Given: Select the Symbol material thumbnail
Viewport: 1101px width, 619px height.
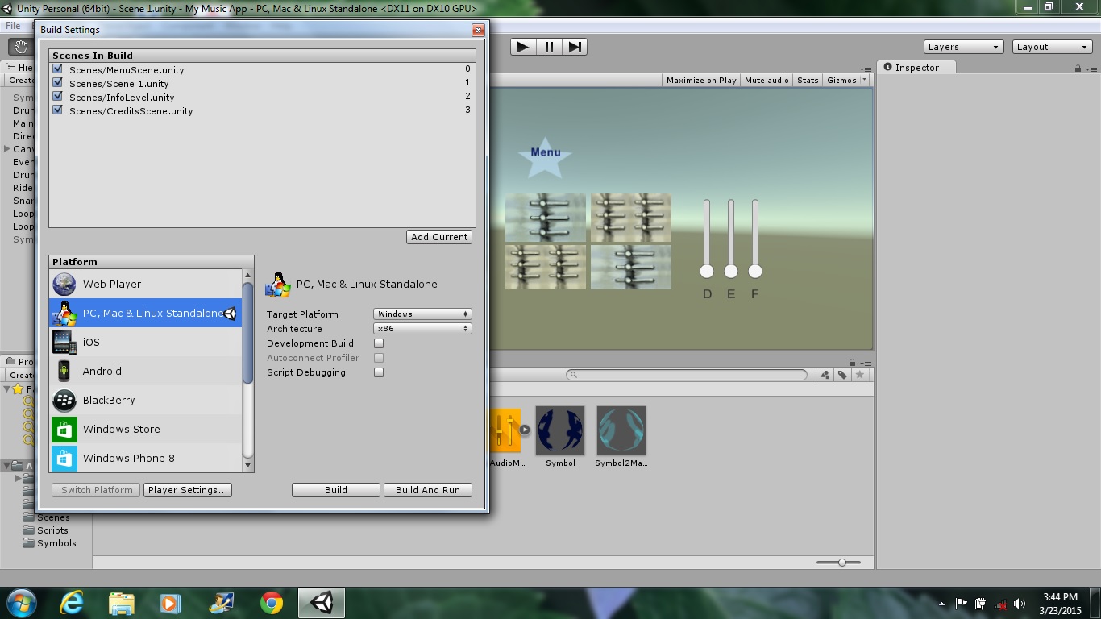Looking at the screenshot, I should click(560, 430).
